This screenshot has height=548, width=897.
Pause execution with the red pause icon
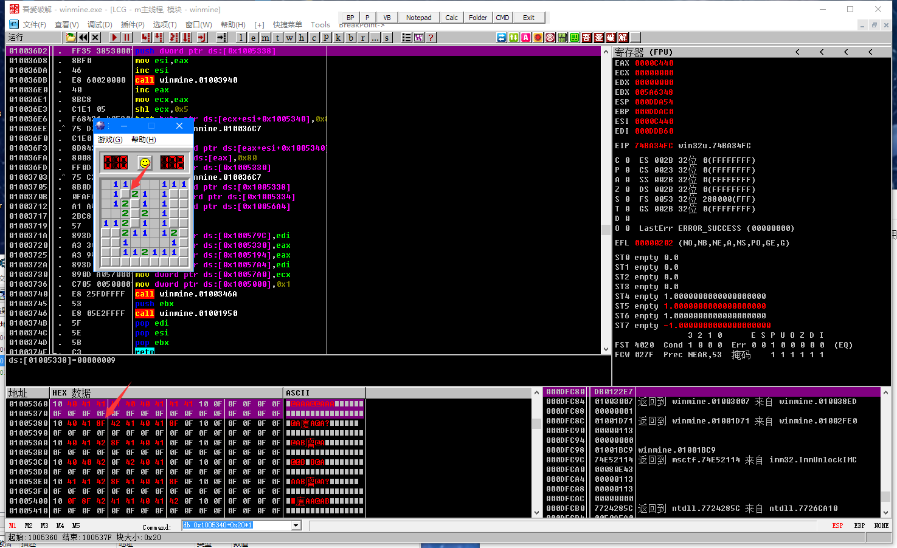pos(127,37)
